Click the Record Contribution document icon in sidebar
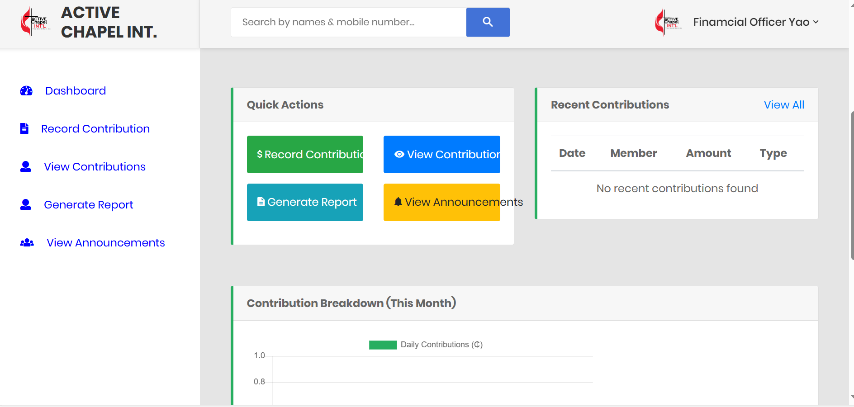Screen dimensions: 854x407 pyautogui.click(x=24, y=129)
